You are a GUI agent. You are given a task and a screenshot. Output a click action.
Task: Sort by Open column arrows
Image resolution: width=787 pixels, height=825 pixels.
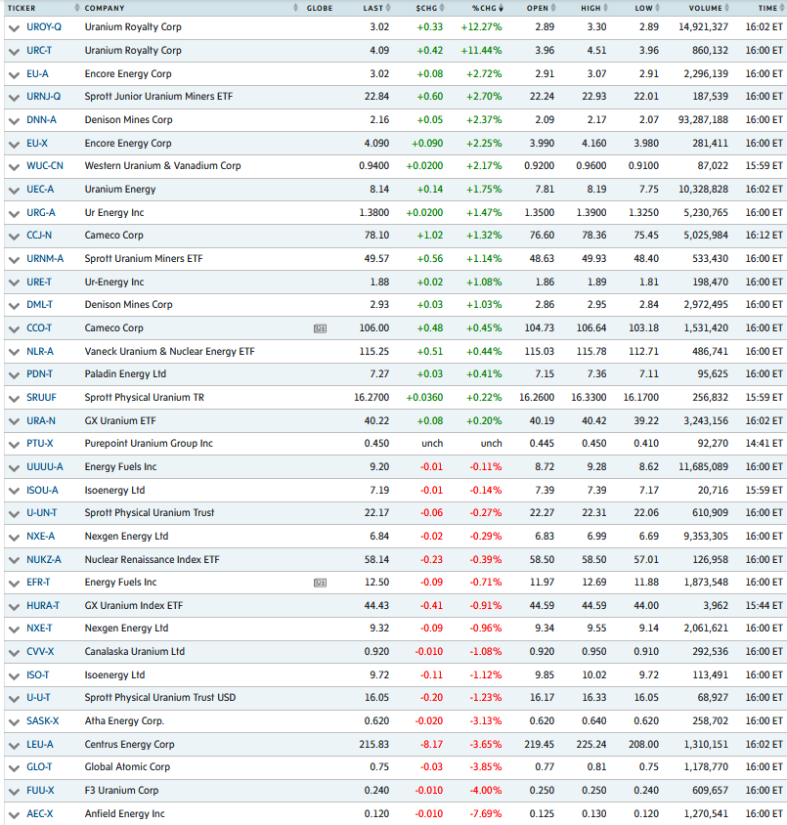[x=553, y=8]
